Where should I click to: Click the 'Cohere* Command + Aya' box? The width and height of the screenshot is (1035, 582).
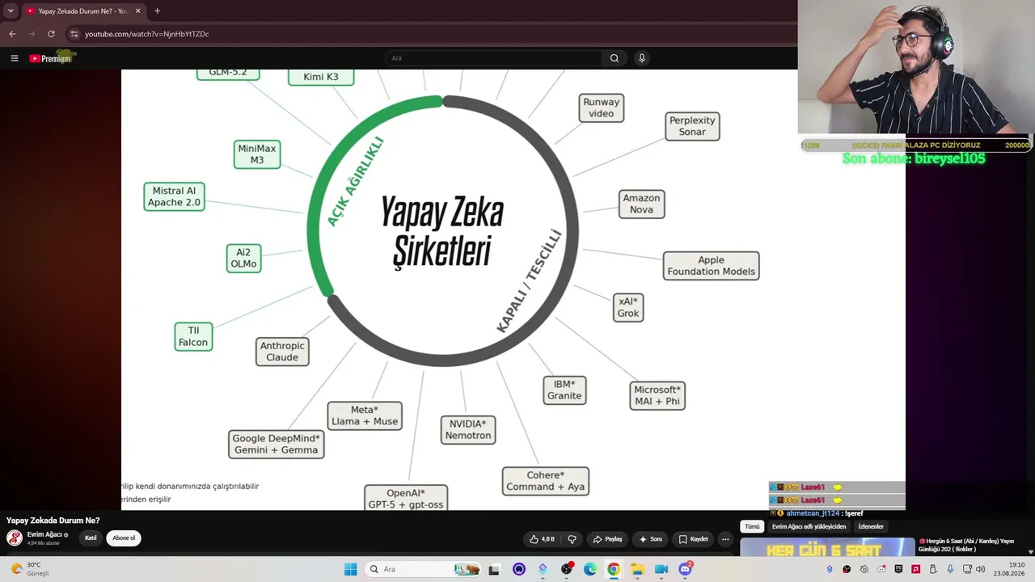pyautogui.click(x=546, y=481)
